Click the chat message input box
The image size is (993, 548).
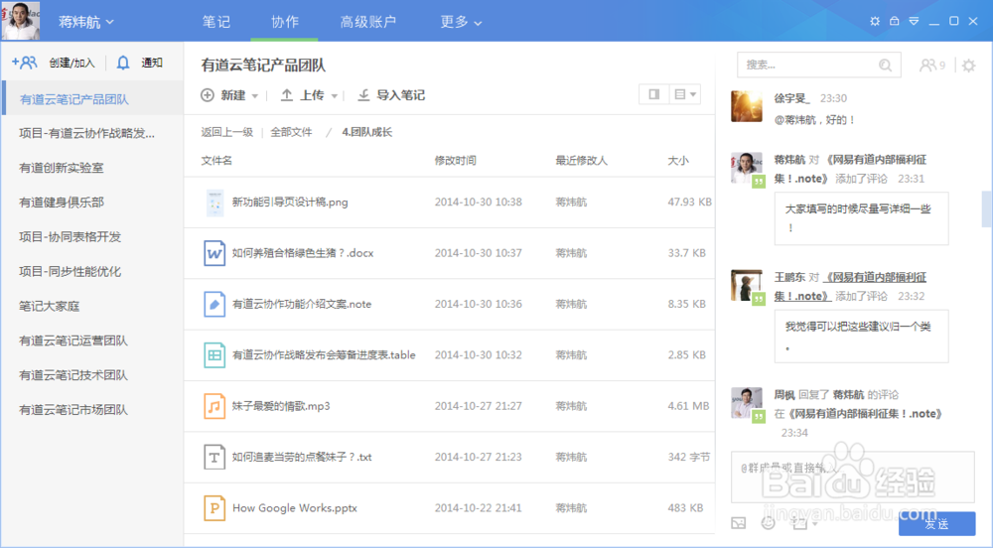[853, 478]
